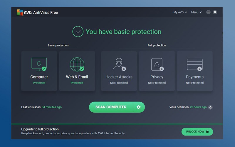Click the "Keep hackers out" description line
This screenshot has width=235, height=147.
(x=73, y=133)
